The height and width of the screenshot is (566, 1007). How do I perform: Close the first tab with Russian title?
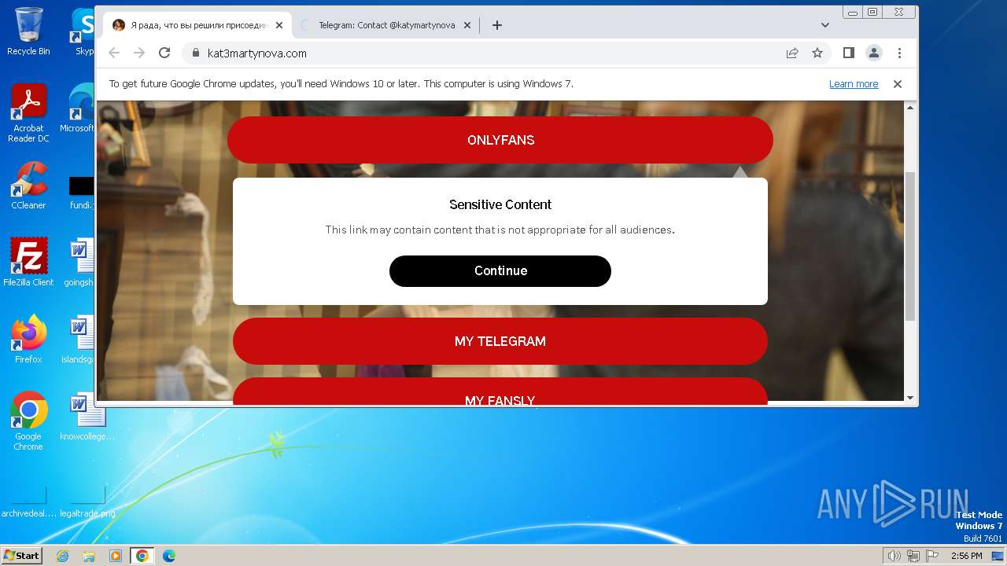pyautogui.click(x=279, y=25)
